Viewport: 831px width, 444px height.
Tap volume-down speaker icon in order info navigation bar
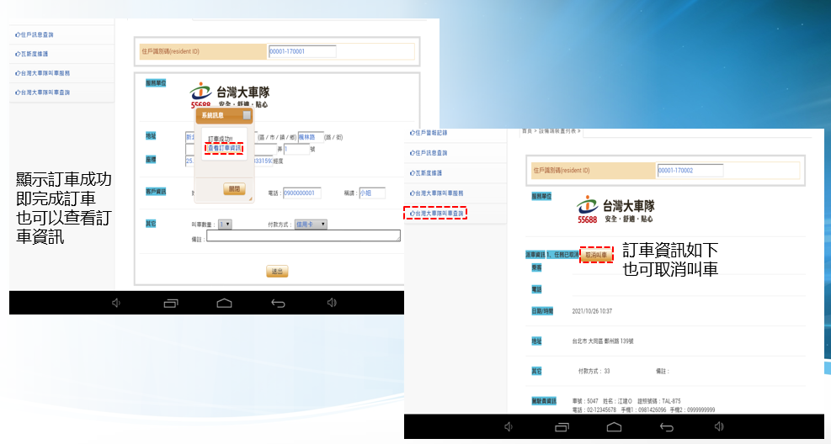tap(509, 426)
